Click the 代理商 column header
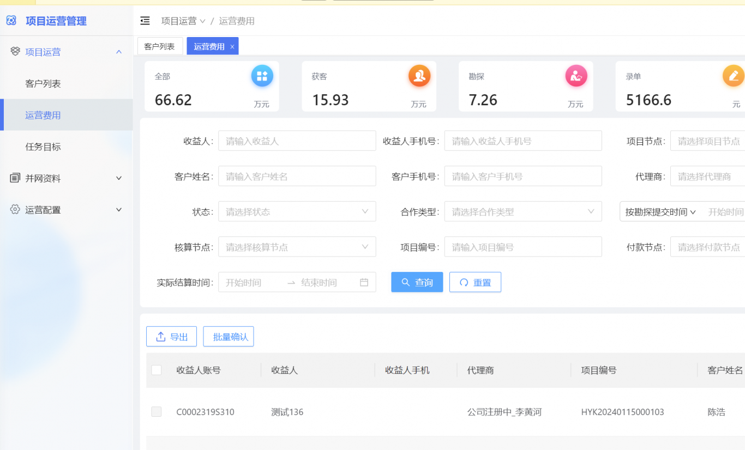Screen dimensions: 745x450 pyautogui.click(x=480, y=370)
